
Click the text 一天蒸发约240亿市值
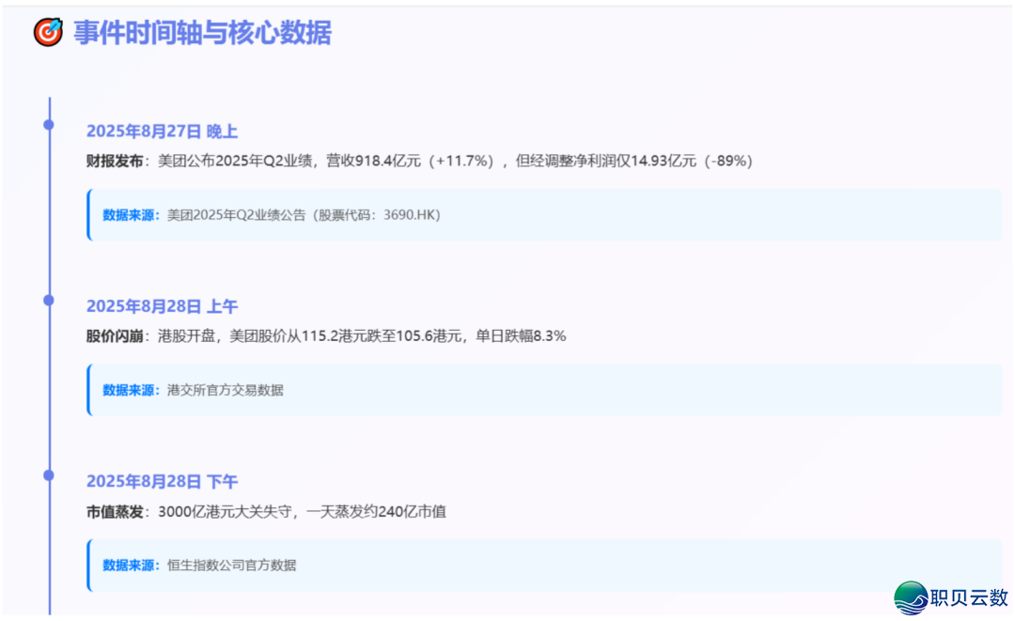(376, 512)
